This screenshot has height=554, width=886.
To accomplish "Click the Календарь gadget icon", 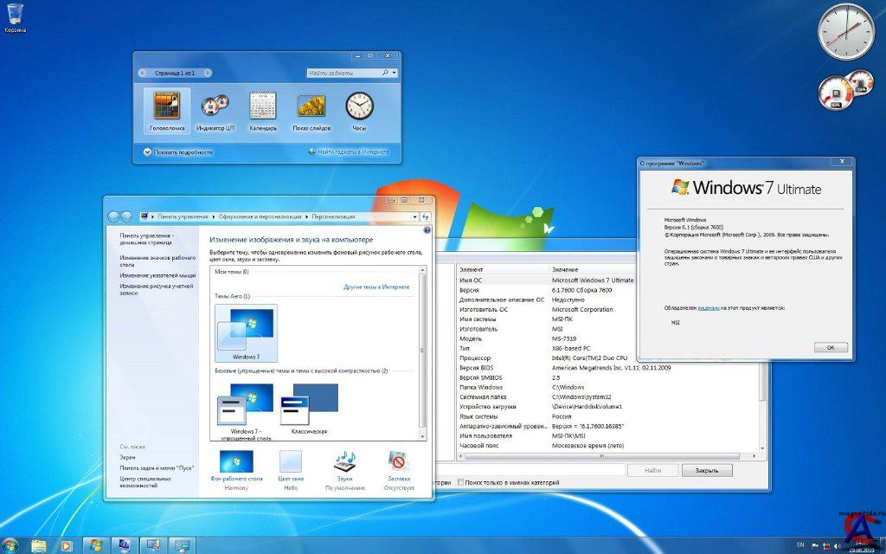I will [263, 106].
